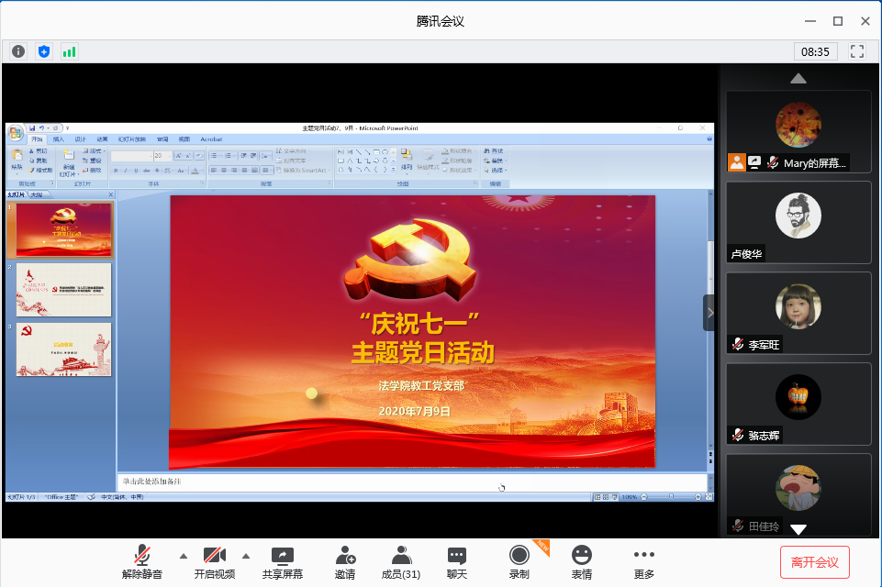The width and height of the screenshot is (882, 587).
Task: Open the 表情 emoji reactions
Action: pyautogui.click(x=582, y=562)
